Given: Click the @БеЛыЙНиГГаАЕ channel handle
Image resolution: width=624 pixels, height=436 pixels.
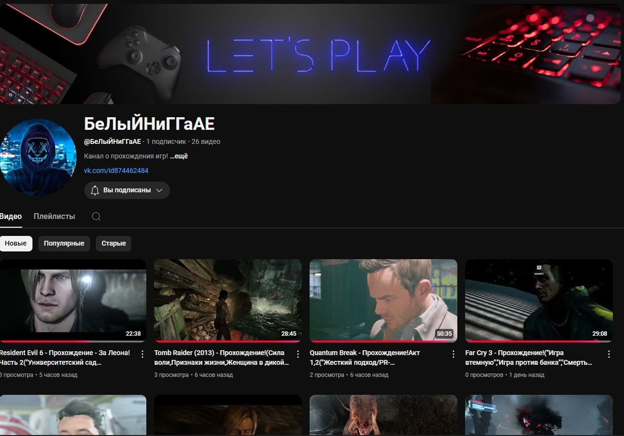Looking at the screenshot, I should click(112, 141).
